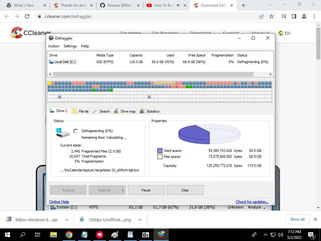Viewport: 321px width, 241px height.
Task: Expand the Optimize dropdown arrow
Action: (123, 190)
